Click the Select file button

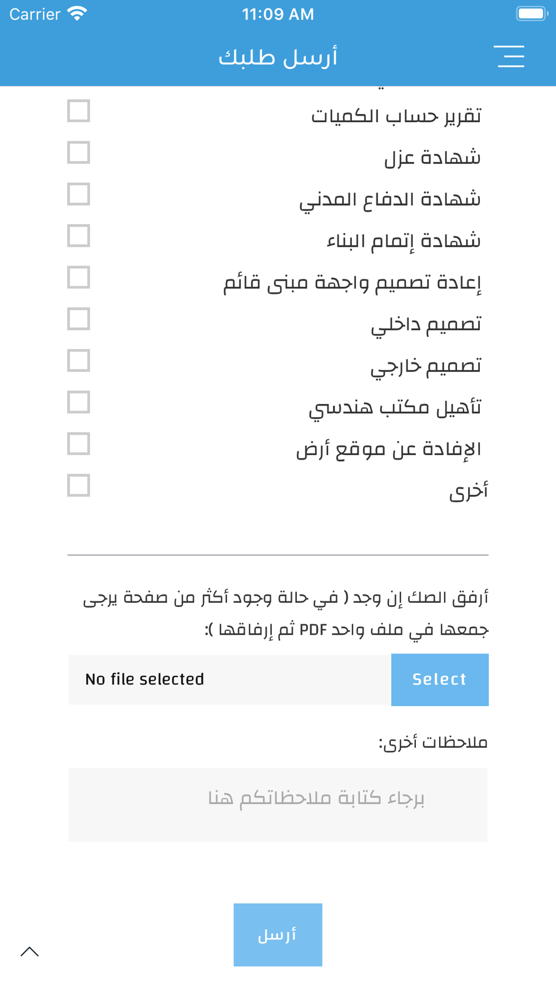pos(440,680)
